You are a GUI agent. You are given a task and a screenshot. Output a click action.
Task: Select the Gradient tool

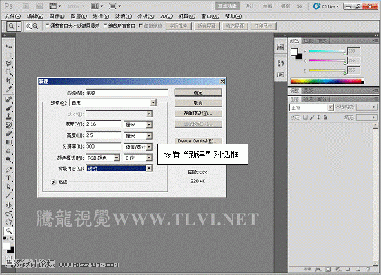point(8,142)
